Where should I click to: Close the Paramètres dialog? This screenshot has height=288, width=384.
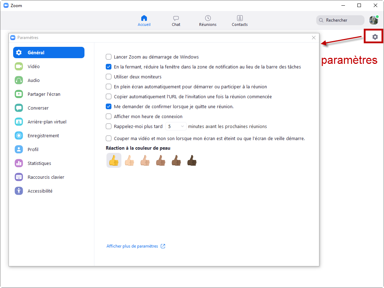click(313, 38)
